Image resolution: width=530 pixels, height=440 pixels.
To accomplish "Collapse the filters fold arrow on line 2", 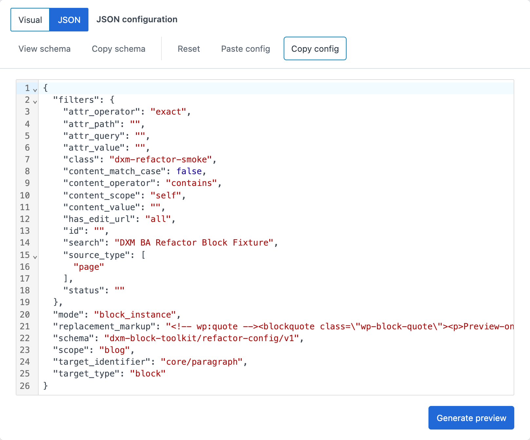I will pos(35,101).
